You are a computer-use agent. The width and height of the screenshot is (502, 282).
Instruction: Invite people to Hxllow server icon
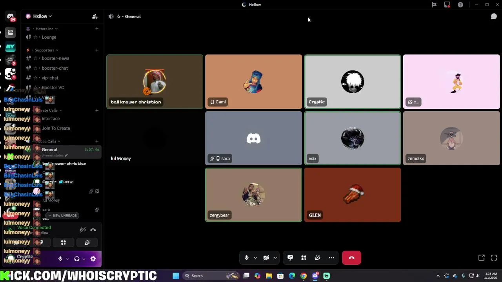click(x=95, y=16)
